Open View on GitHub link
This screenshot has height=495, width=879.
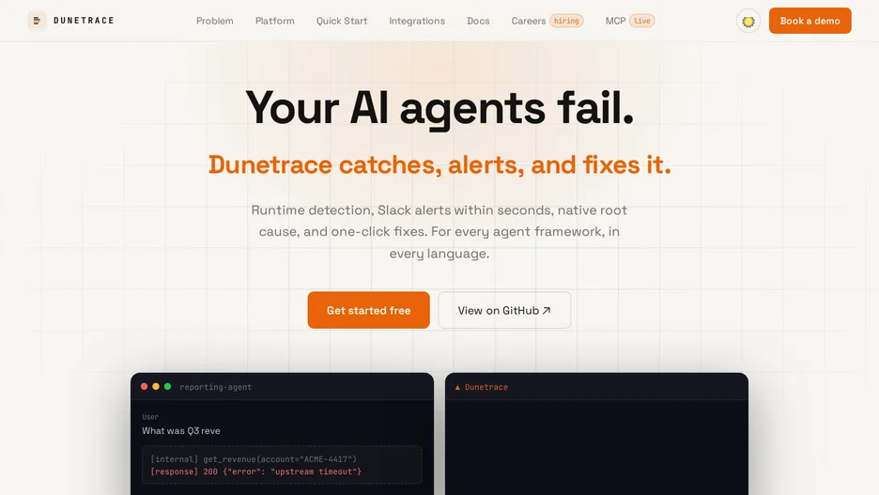pyautogui.click(x=504, y=310)
